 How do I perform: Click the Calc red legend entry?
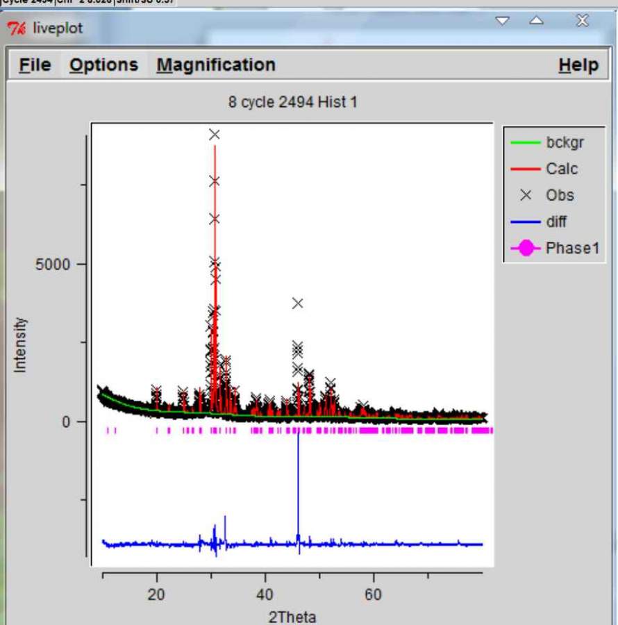tap(544, 169)
